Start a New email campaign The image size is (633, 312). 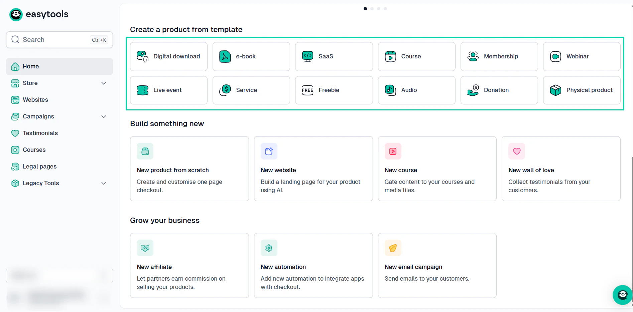coord(437,265)
